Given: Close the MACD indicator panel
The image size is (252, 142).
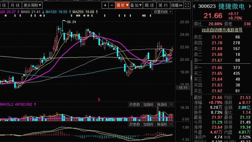Looking at the screenshot, I should click(x=172, y=124).
